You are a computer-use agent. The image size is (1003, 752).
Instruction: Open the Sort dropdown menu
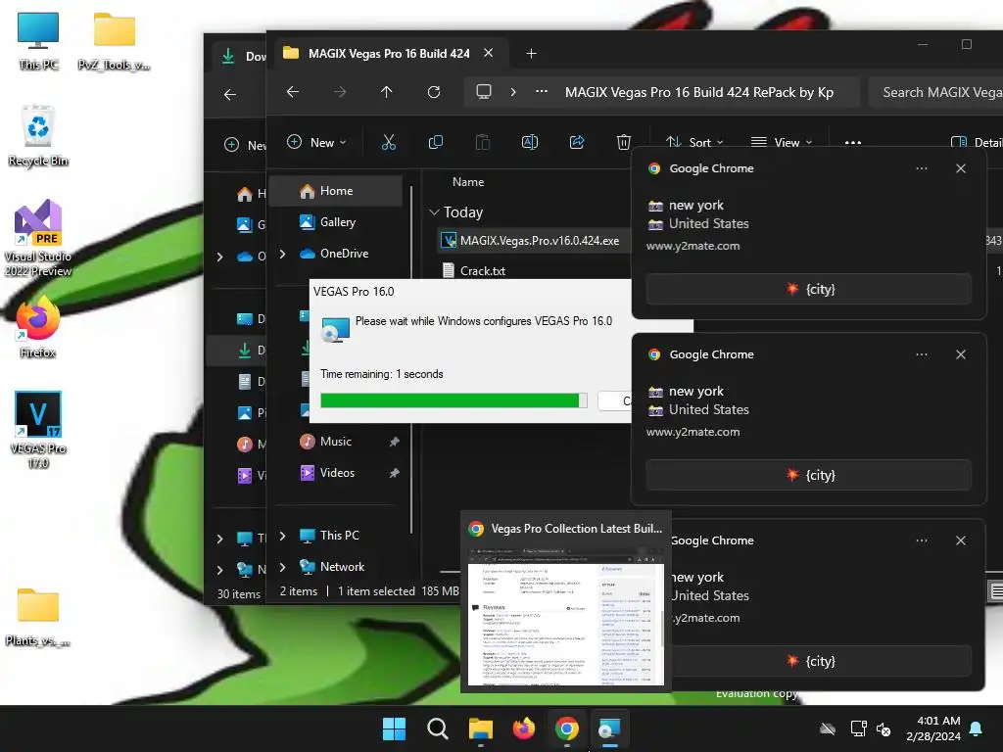tap(694, 142)
